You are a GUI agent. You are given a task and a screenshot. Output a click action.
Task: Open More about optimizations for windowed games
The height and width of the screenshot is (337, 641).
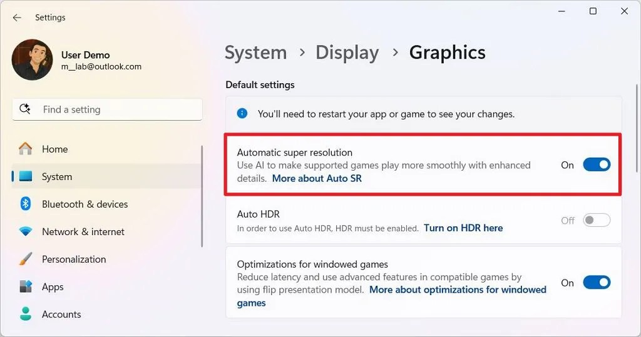pyautogui.click(x=392, y=296)
